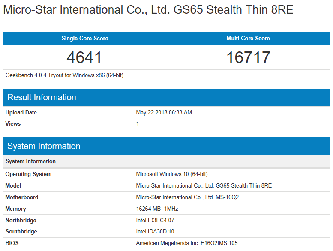333x251 pixels.
Task: Select BIOS value 'American Megatrends Inc. E16Q2IMS.105'
Action: pos(187,243)
